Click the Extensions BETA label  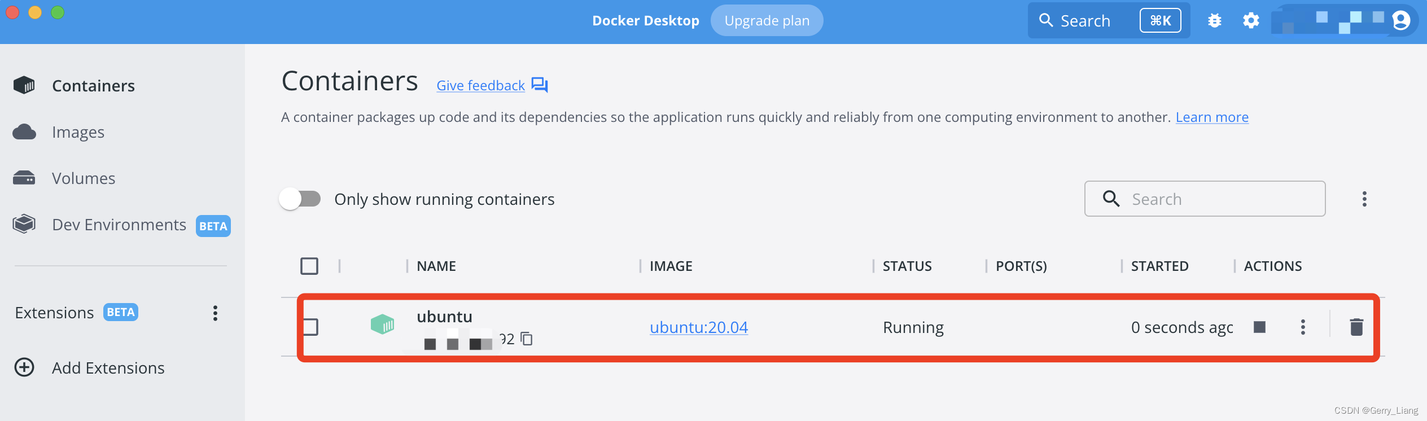coord(121,312)
